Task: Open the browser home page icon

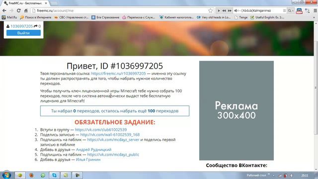Action: pos(26,10)
